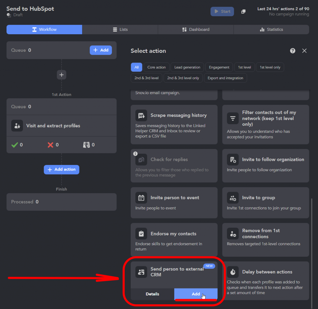The image size is (318, 309).
Task: Select Remove from 1st connections title
Action: click(261, 234)
